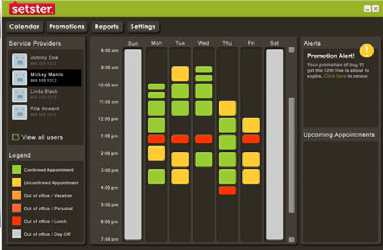Click the Setster logo
Screen dimensions: 383x250
tap(32, 9)
